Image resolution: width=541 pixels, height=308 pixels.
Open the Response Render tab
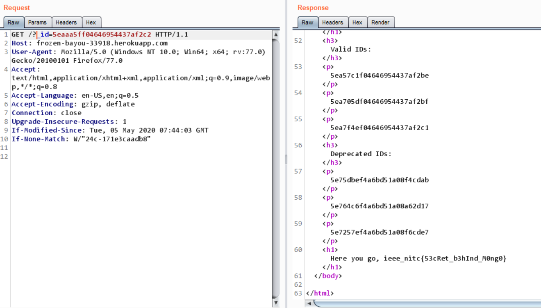coord(380,22)
